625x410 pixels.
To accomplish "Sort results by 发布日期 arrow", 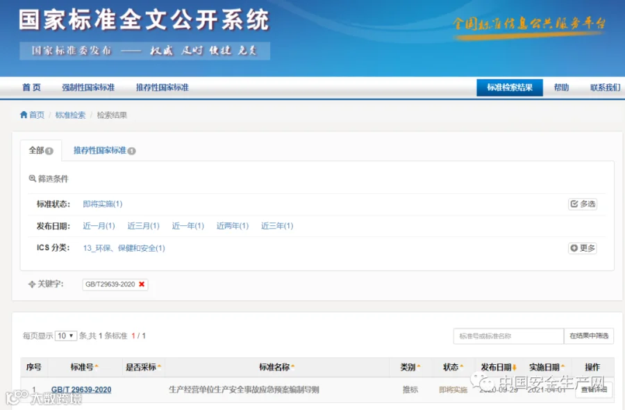I will (514, 367).
